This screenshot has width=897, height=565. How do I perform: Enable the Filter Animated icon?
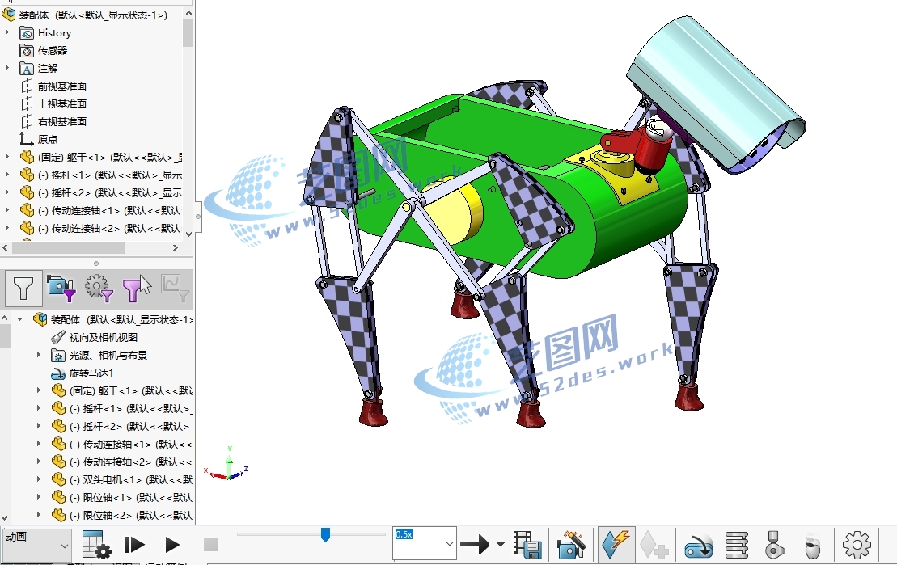coord(61,289)
